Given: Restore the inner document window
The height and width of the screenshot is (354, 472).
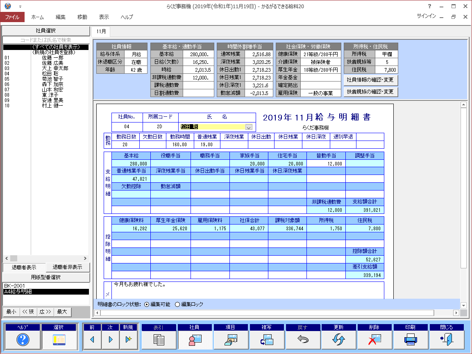Looking at the screenshot, I should pyautogui.click(x=454, y=17).
